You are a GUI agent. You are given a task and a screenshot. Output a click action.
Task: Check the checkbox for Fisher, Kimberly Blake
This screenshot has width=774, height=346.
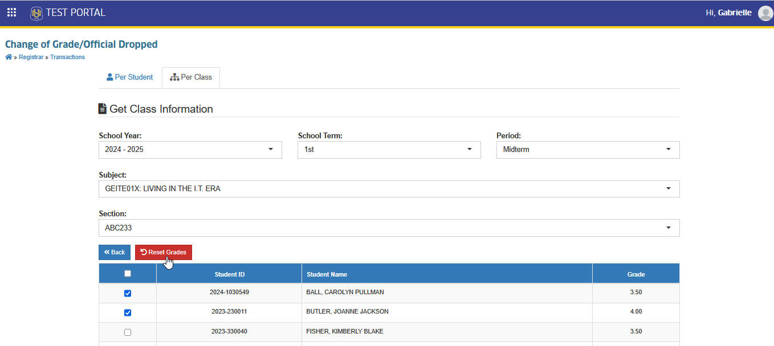[x=128, y=332]
